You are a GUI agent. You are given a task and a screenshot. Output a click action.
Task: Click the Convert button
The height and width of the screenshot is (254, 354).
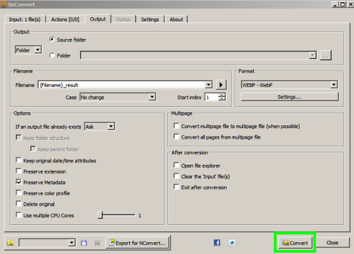click(295, 243)
